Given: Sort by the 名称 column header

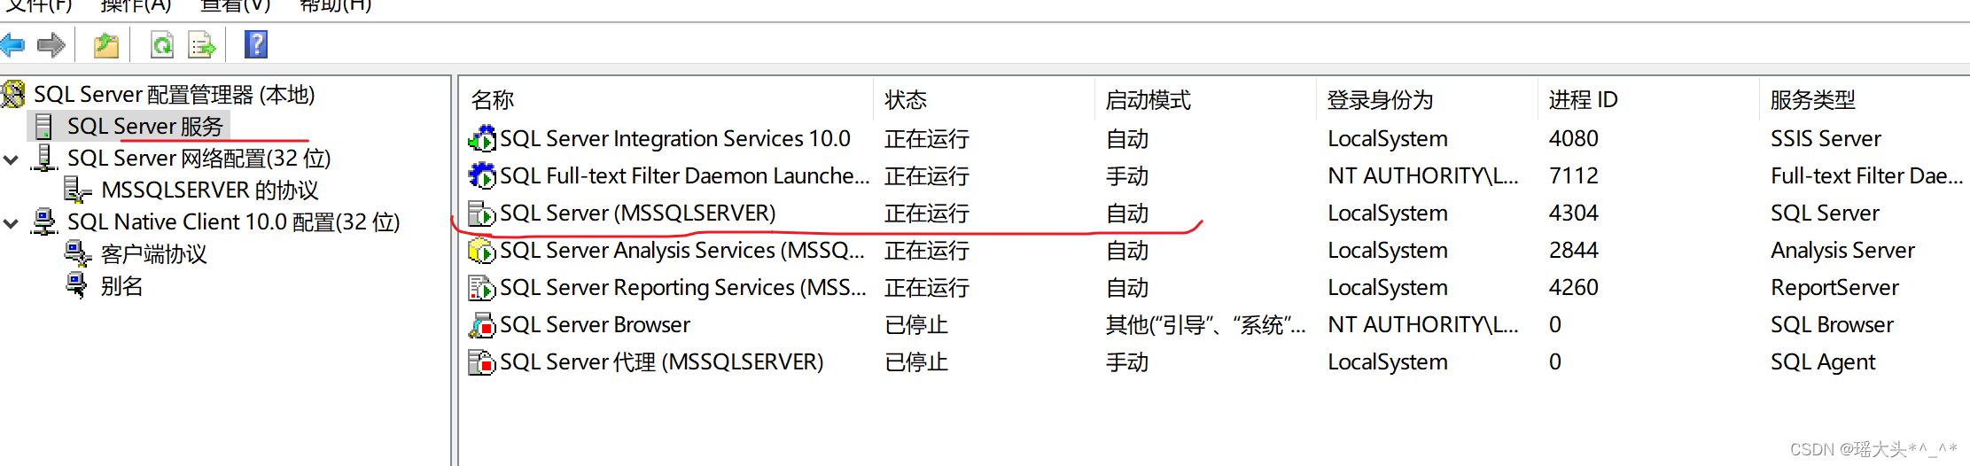Looking at the screenshot, I should (x=493, y=99).
